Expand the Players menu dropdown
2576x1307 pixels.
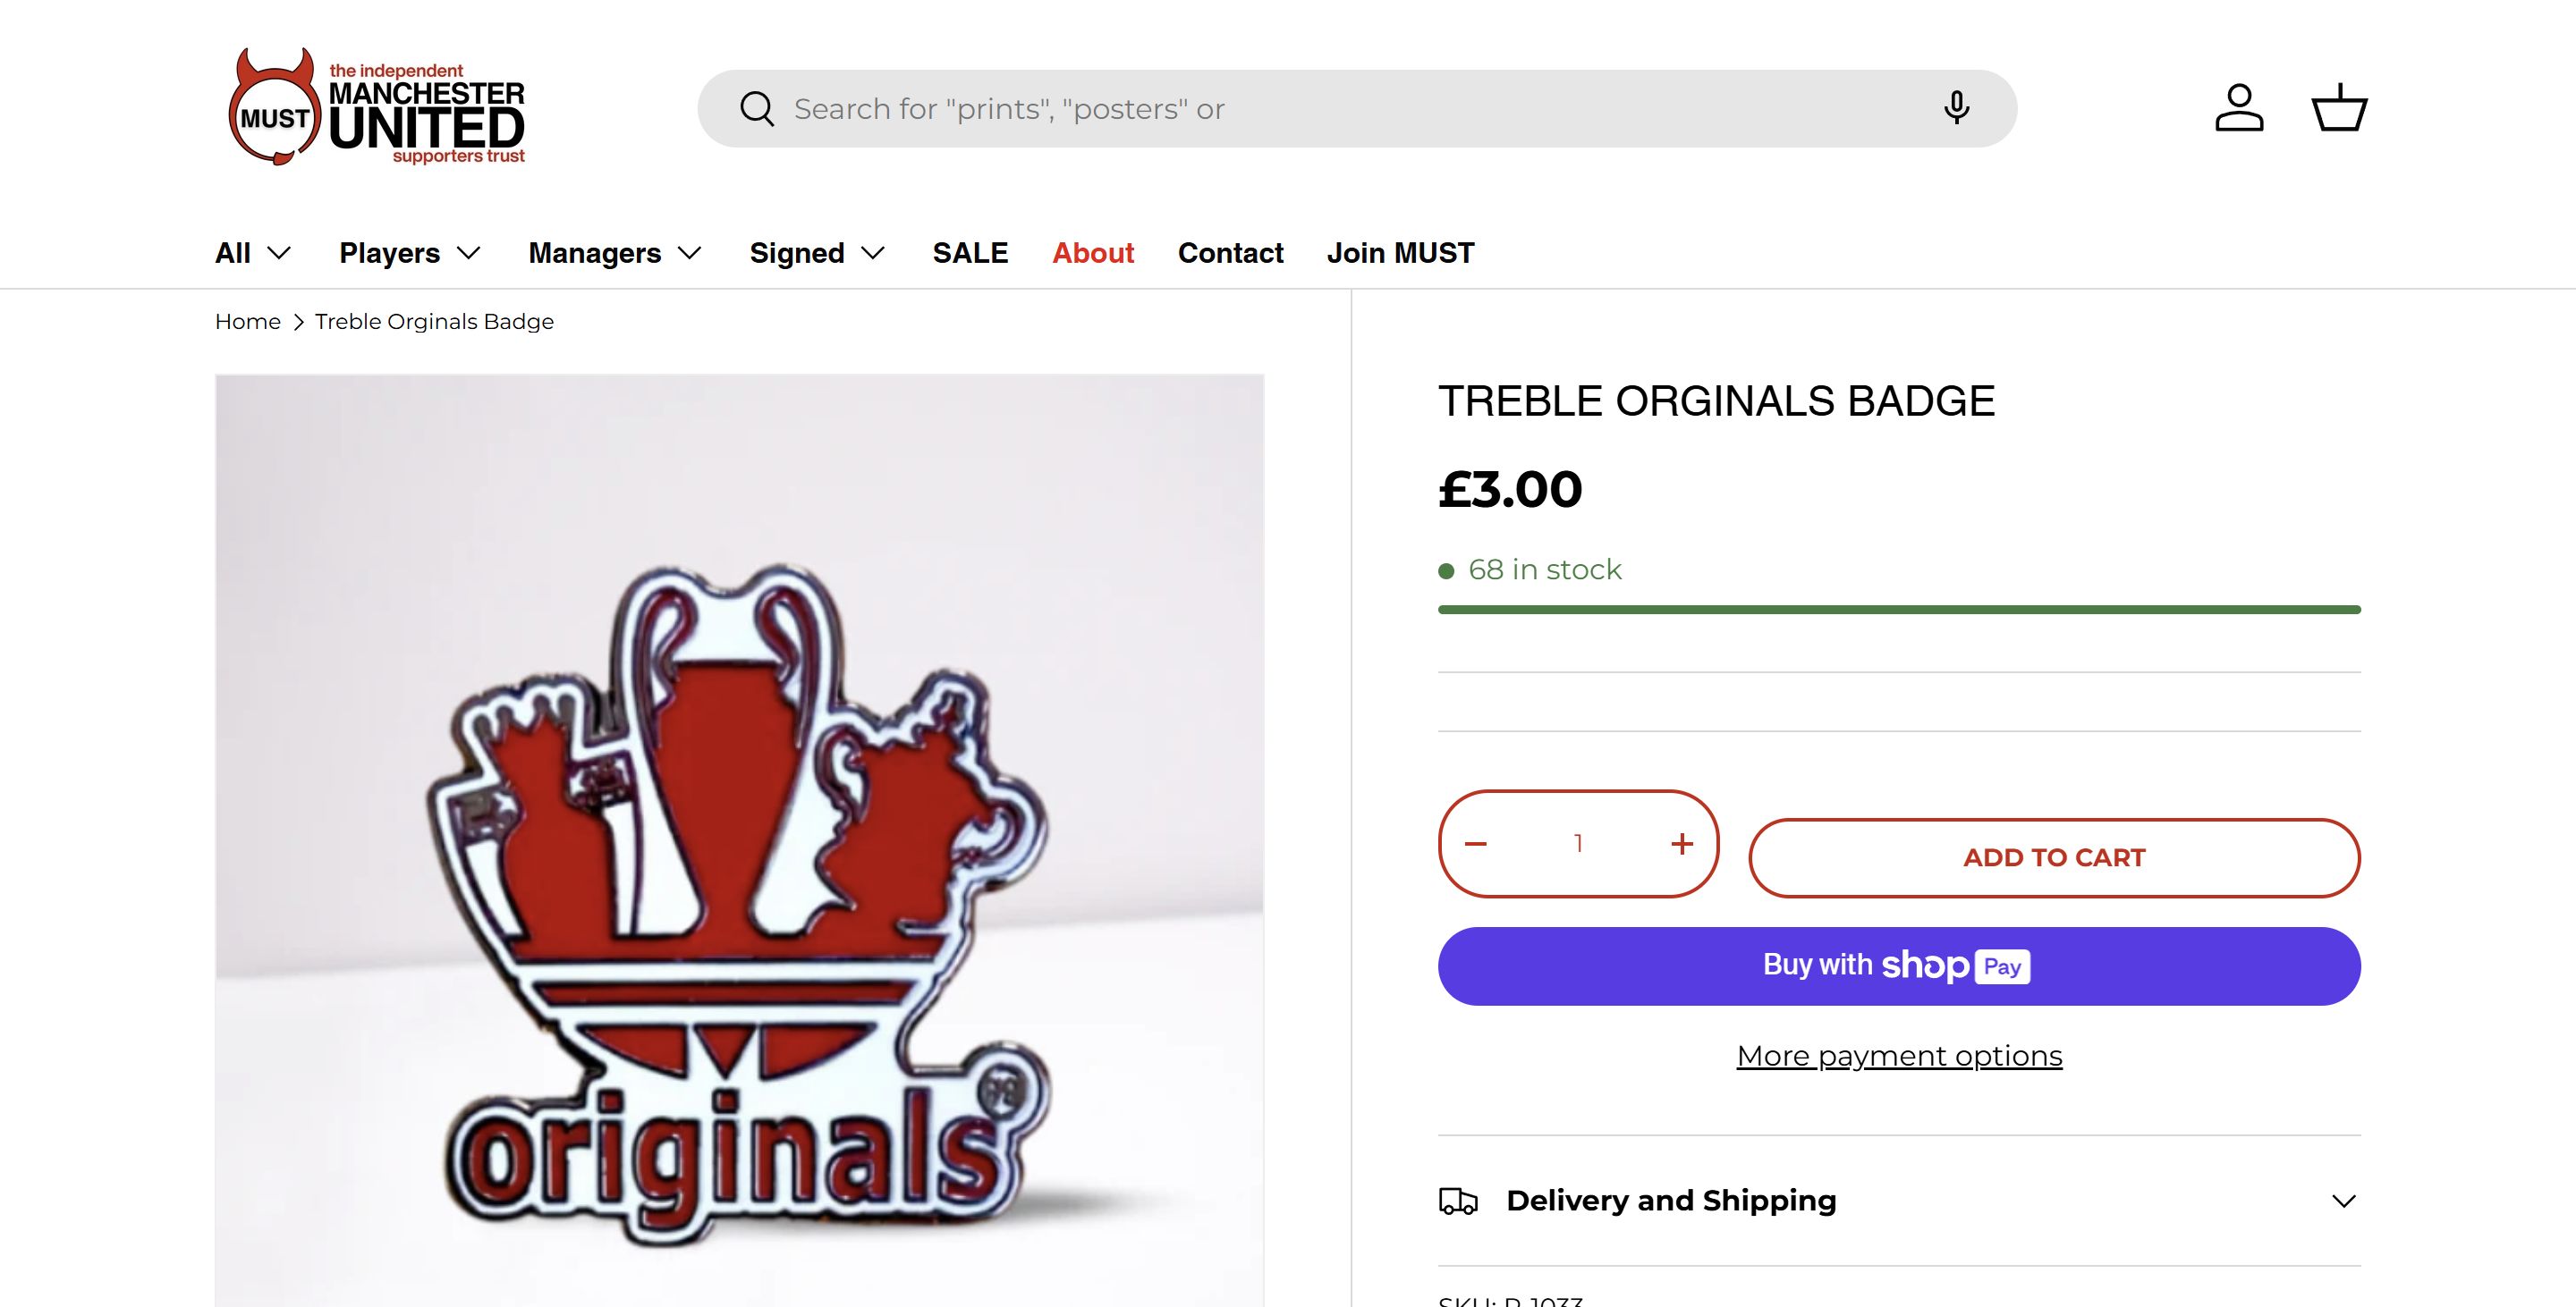coord(410,253)
